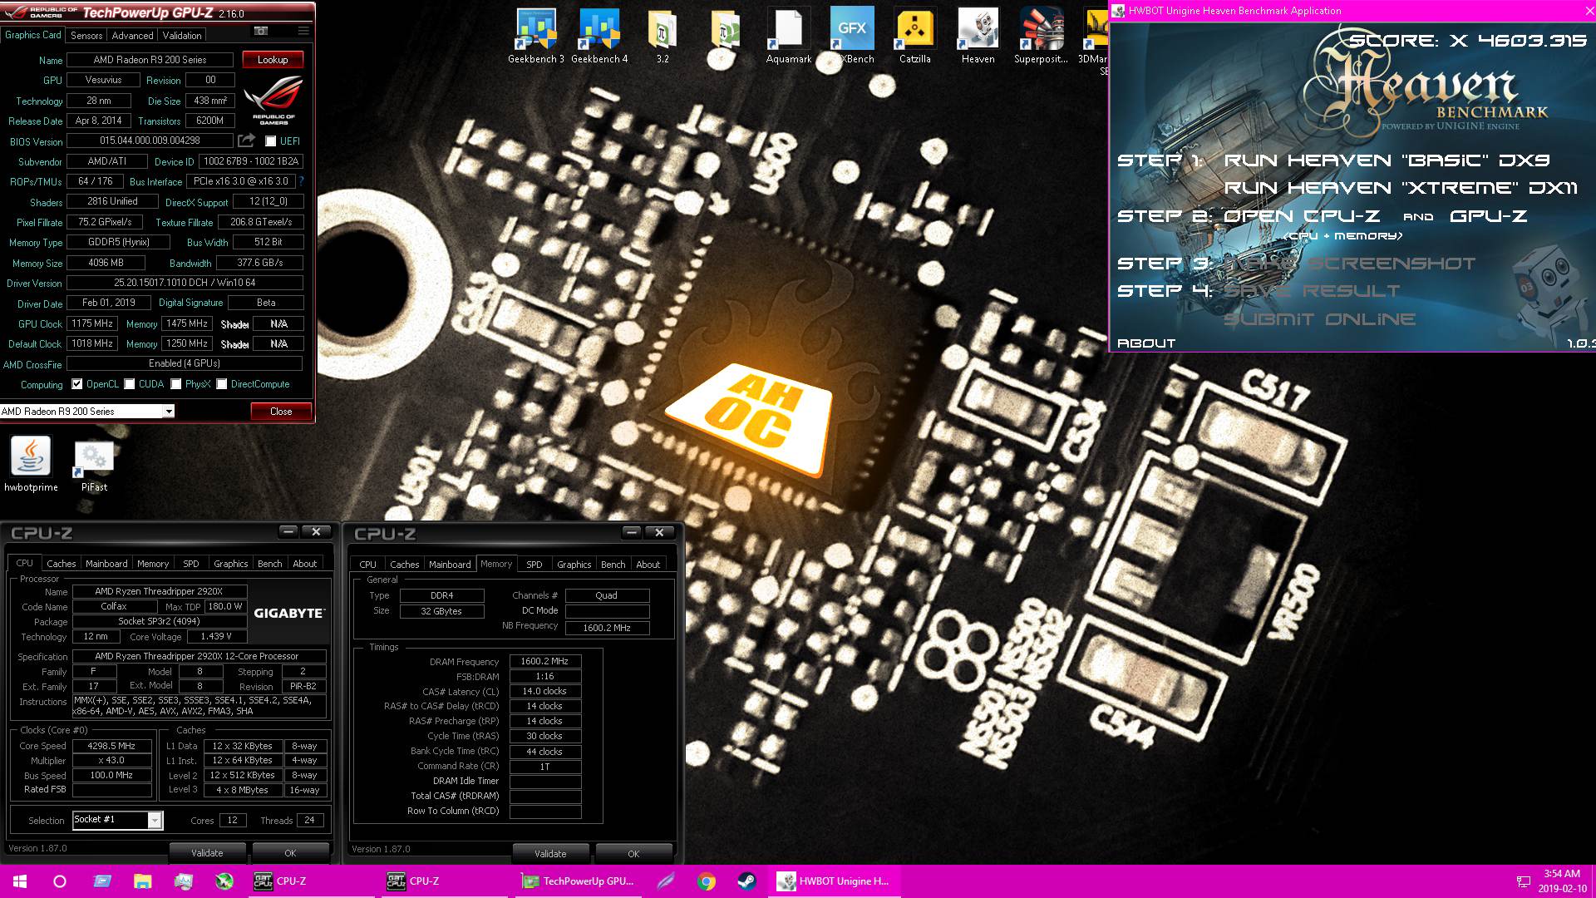Launch Superposition desktop shortcut
The height and width of the screenshot is (898, 1596).
coord(1042,37)
